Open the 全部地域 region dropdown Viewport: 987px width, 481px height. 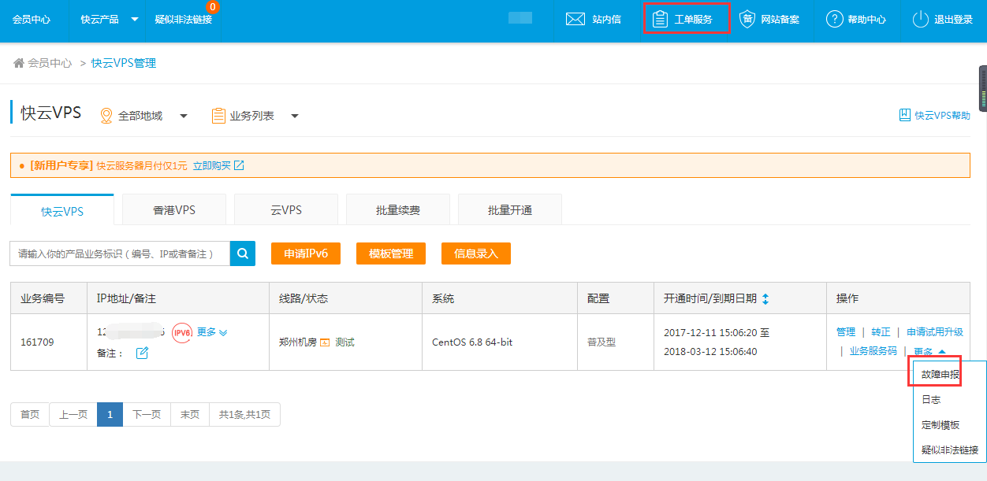click(184, 116)
